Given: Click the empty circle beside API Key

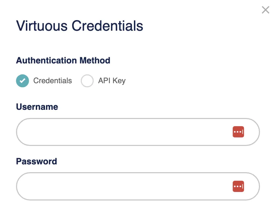Looking at the screenshot, I should point(87,81).
